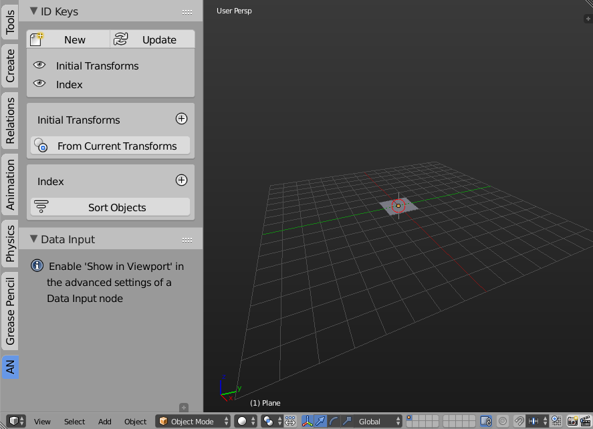Open the pivot point dropdown

click(x=271, y=421)
